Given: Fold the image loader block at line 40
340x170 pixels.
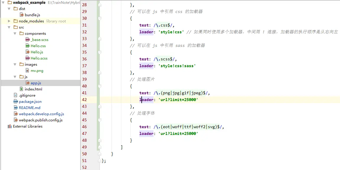Looking at the screenshot, I should pos(99,86).
